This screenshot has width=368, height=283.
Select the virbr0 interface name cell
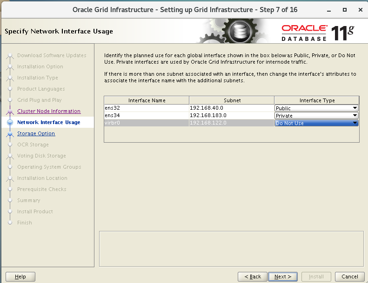click(x=147, y=123)
